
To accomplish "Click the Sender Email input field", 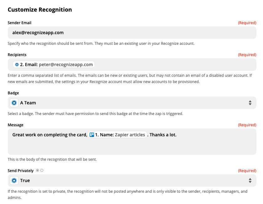I will coord(132,32).
